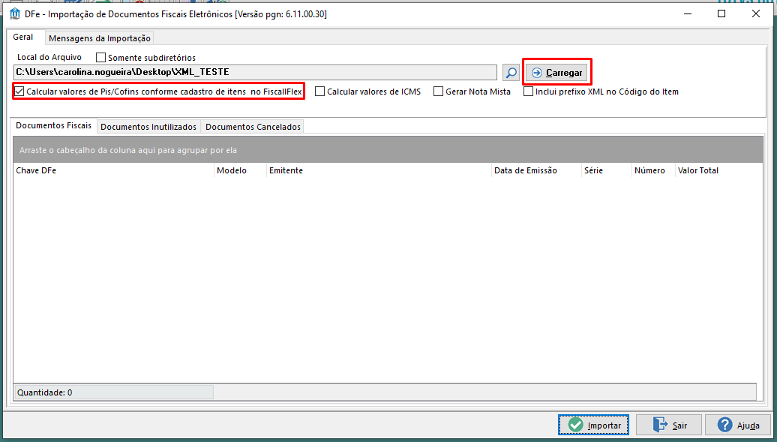
Task: Click the Importar button
Action: point(594,425)
